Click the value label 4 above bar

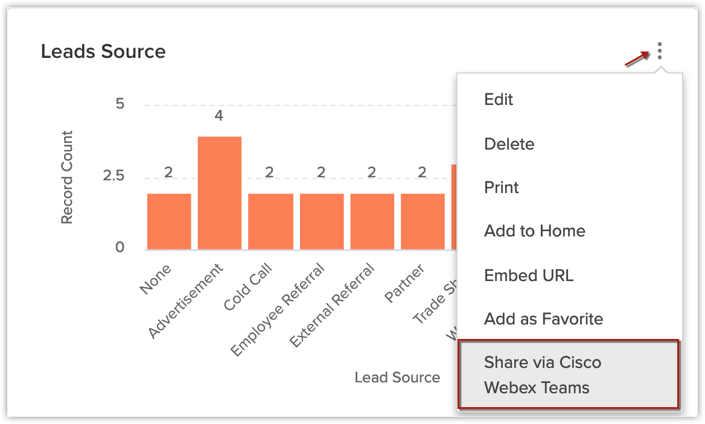click(219, 115)
